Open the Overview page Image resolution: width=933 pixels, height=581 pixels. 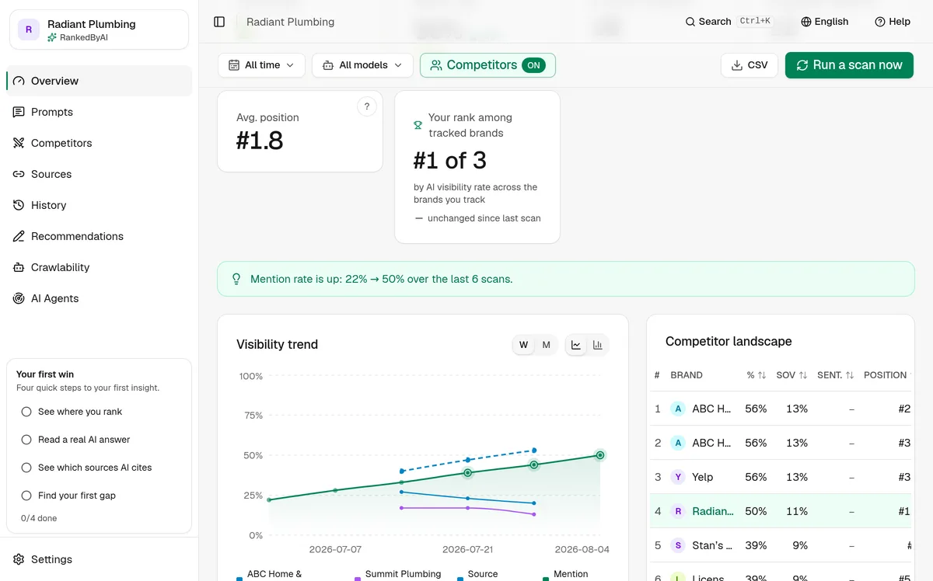(99, 81)
